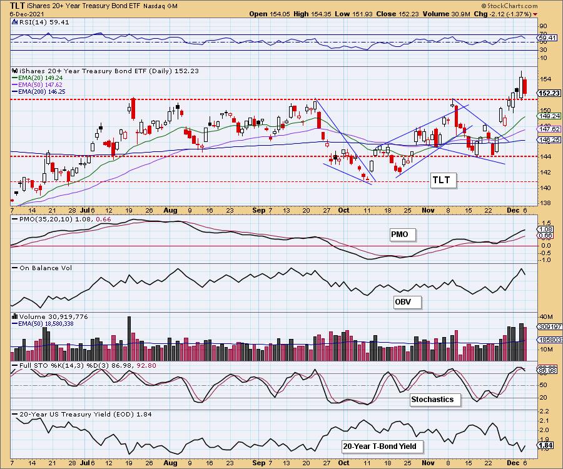Click the PMO(35,20,10) 1.08 legend label
The width and height of the screenshot is (563, 469).
[x=56, y=219]
